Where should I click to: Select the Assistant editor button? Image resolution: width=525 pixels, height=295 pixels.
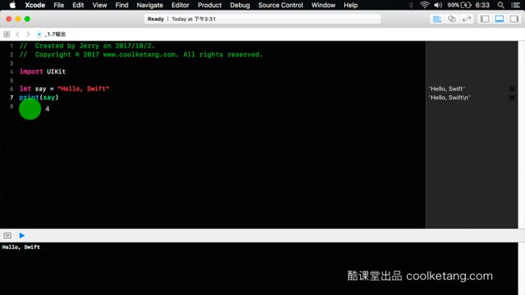[x=451, y=19]
